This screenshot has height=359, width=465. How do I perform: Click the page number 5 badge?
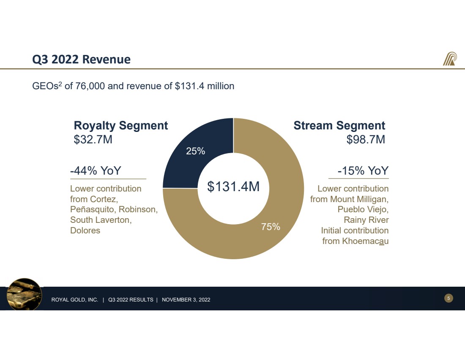tap(449, 298)
